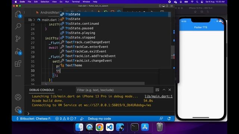This screenshot has height=134, width=239.
Task: Open problems summary showing 3 errors
Action: 66,119
